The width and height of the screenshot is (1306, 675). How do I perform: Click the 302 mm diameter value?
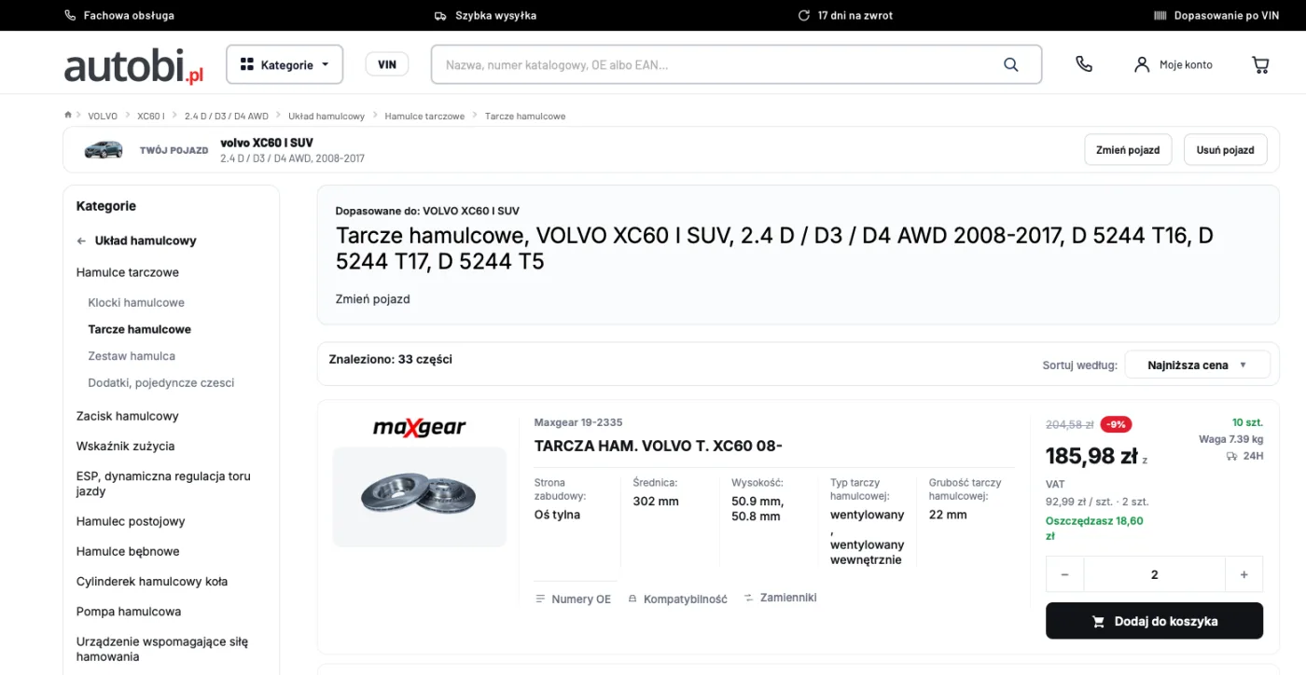pos(656,502)
